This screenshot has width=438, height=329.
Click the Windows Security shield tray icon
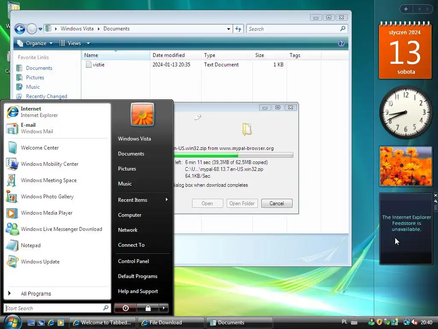[379, 322]
